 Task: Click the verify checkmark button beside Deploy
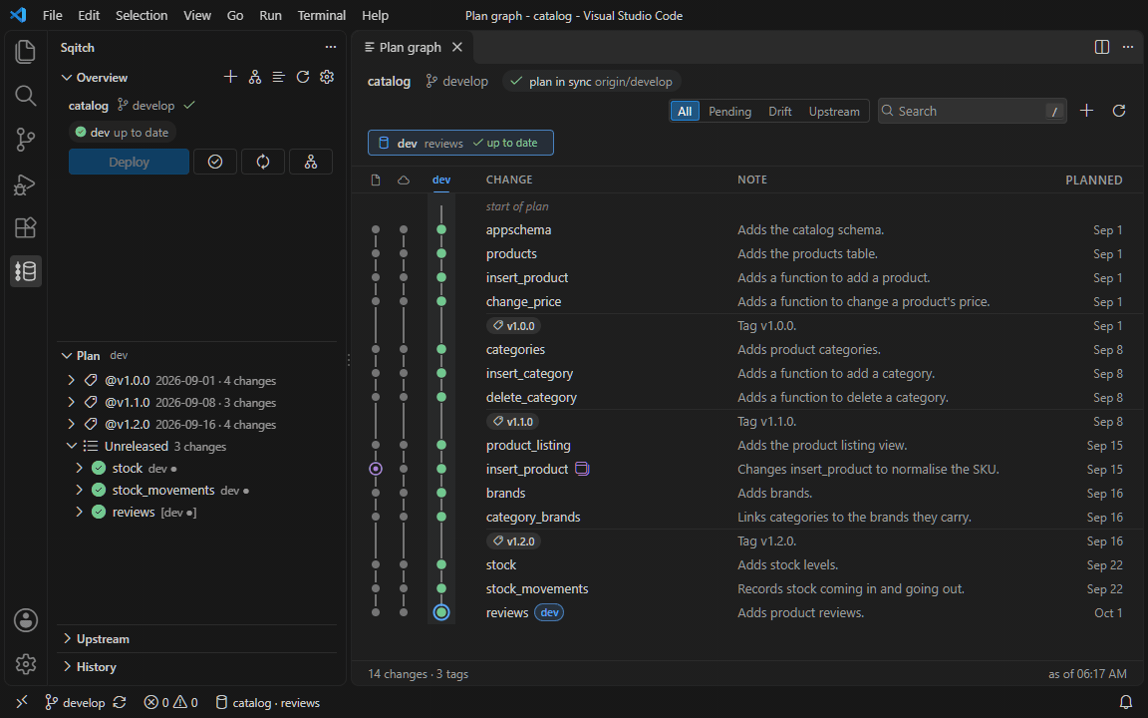click(215, 162)
